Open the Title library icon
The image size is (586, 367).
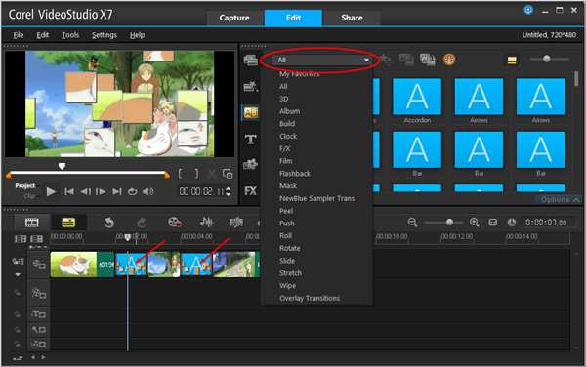coord(250,140)
